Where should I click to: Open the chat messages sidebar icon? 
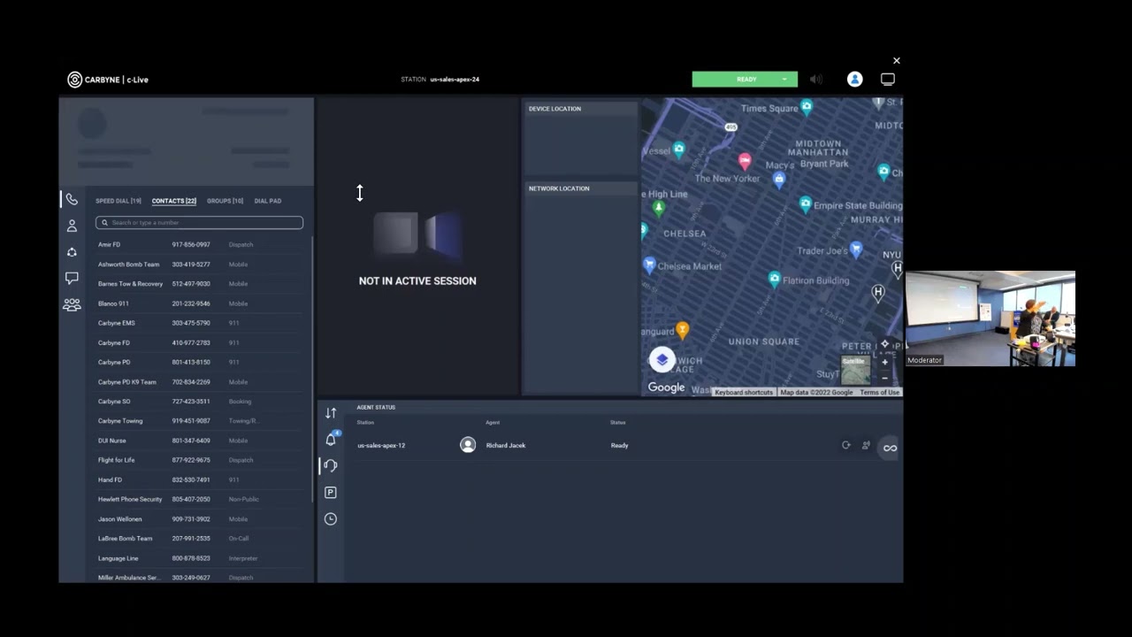click(72, 278)
